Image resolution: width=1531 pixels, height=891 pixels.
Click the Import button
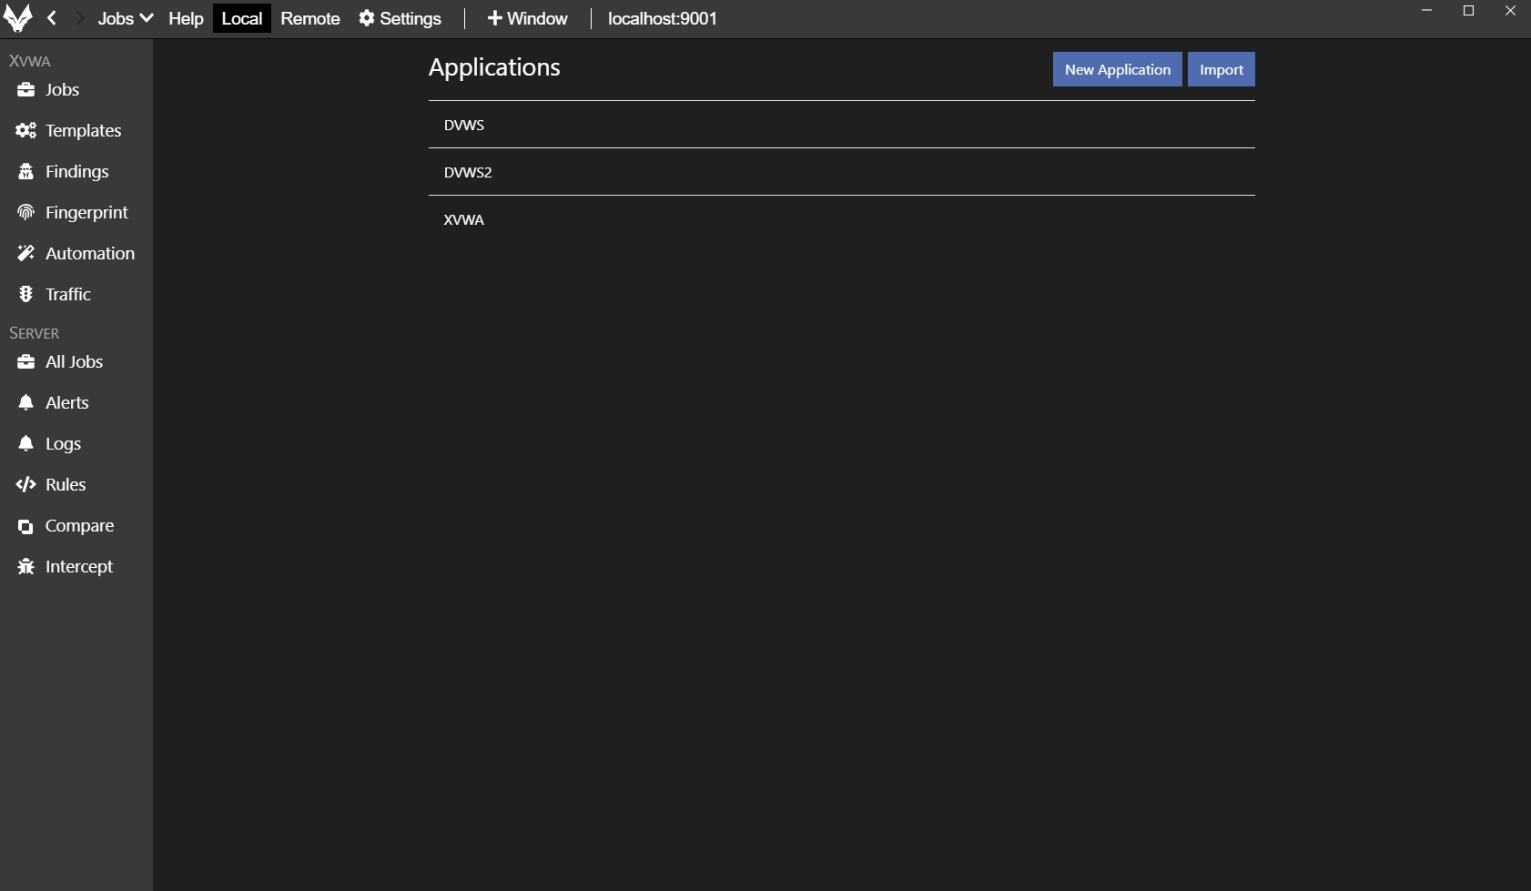click(1221, 69)
